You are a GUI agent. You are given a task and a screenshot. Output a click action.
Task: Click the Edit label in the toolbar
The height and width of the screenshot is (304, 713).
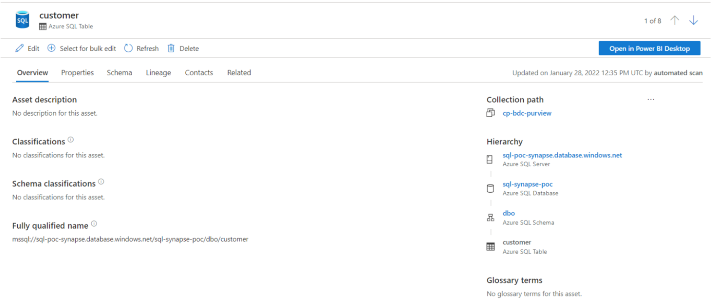tap(33, 48)
